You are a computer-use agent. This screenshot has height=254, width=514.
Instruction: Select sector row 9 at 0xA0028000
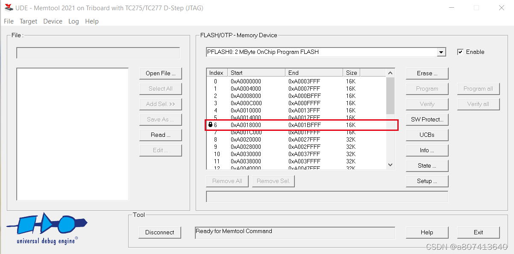point(296,147)
